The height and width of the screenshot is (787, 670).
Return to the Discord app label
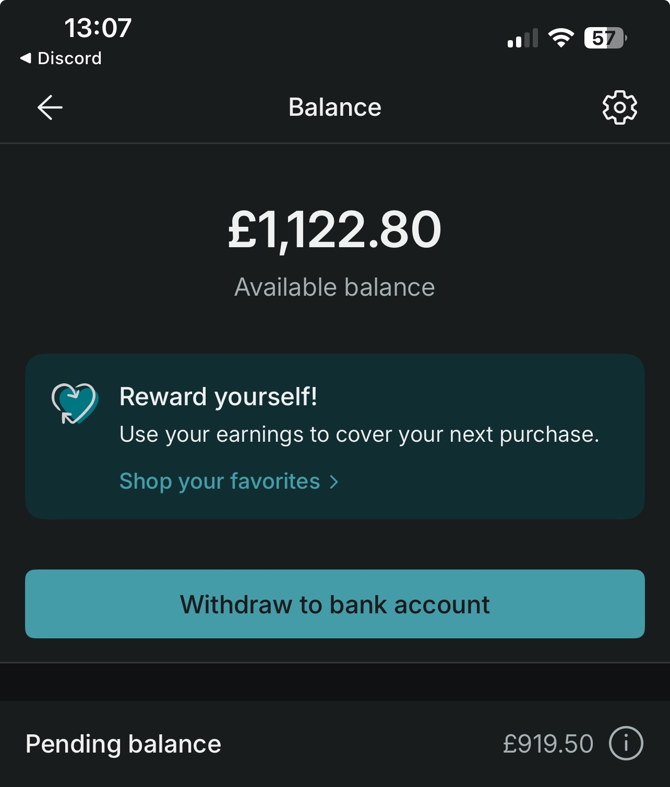[69, 58]
